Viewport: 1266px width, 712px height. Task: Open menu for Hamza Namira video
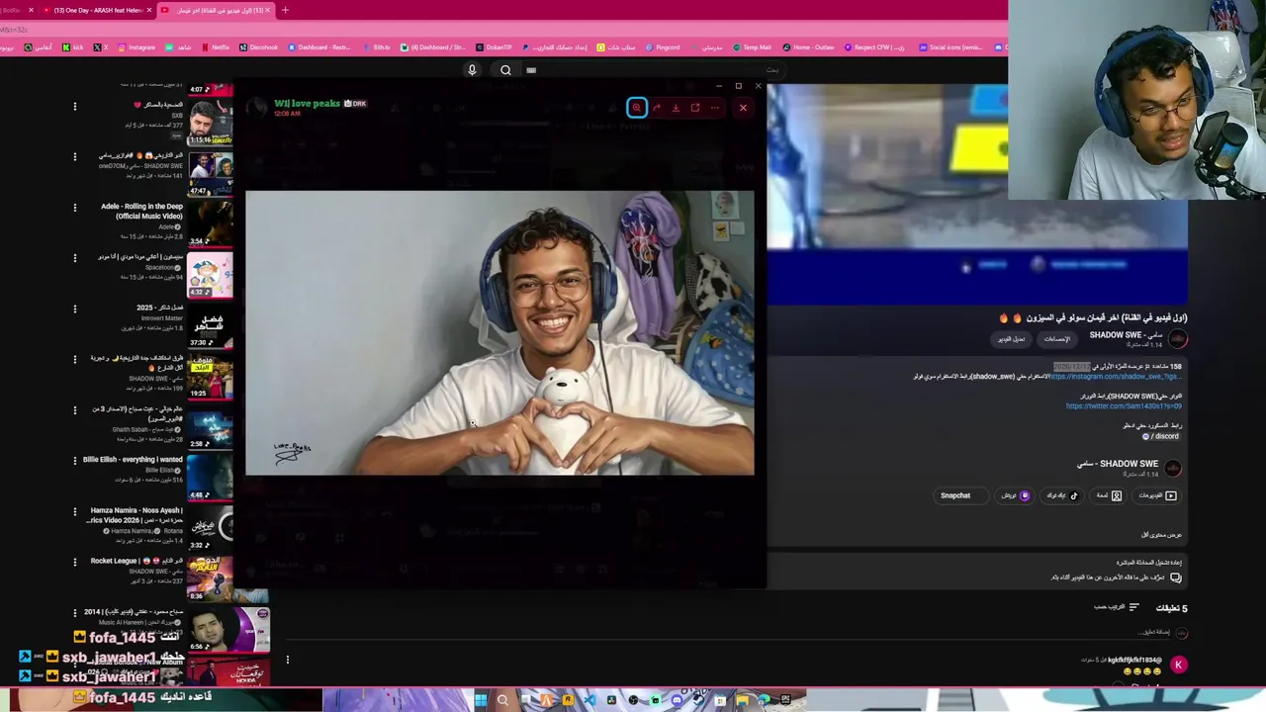click(74, 511)
